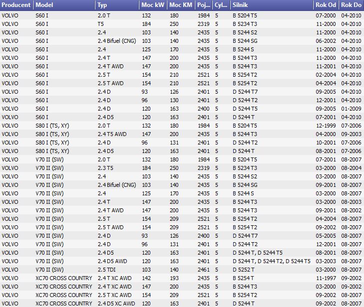Select the power value 142 in Moc kW
This screenshot has width=364, height=307.
(x=146, y=278)
